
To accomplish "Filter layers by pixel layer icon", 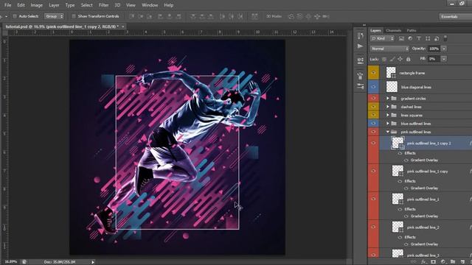I will point(401,38).
